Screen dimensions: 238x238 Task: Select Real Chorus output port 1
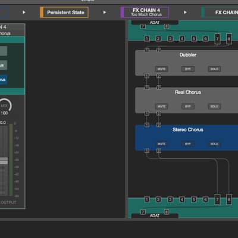coord(147,113)
